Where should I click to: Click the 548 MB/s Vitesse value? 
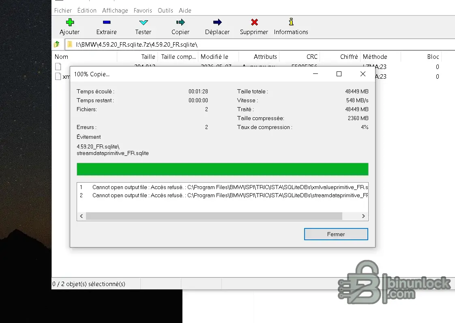357,101
